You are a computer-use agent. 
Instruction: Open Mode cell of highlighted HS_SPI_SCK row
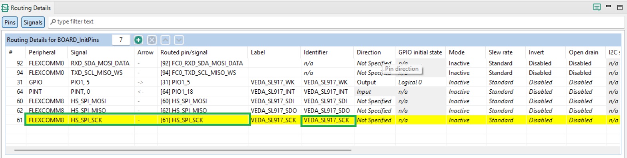[466, 120]
